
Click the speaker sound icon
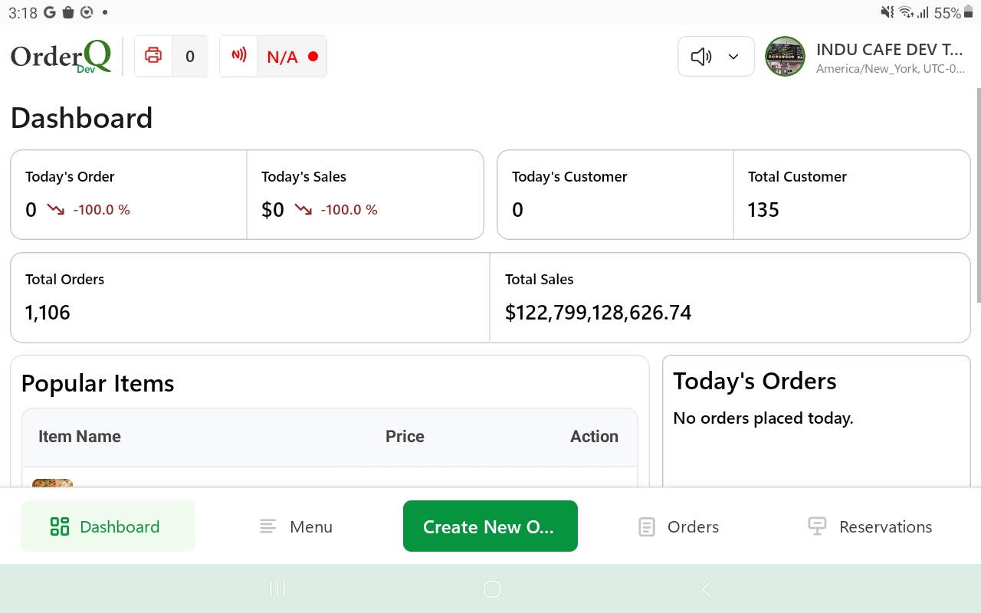(700, 57)
